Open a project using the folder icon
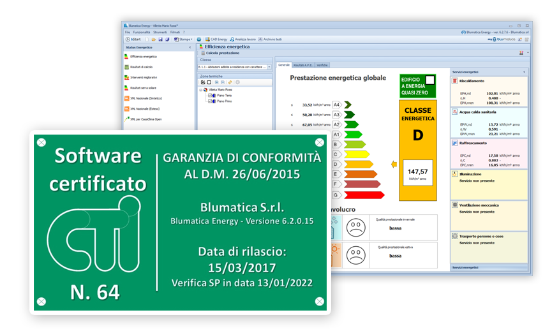Image resolution: width=559 pixels, height=331 pixels. 154,39
